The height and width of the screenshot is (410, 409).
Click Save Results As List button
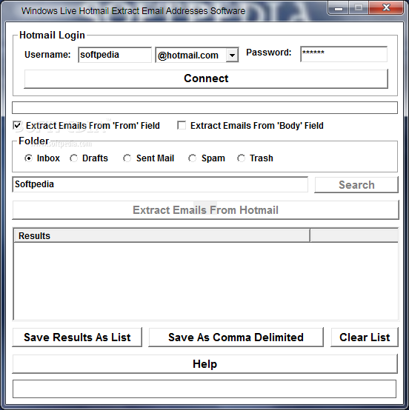pyautogui.click(x=77, y=337)
